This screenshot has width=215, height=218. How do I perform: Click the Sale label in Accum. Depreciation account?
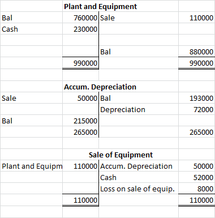pyautogui.click(x=9, y=98)
